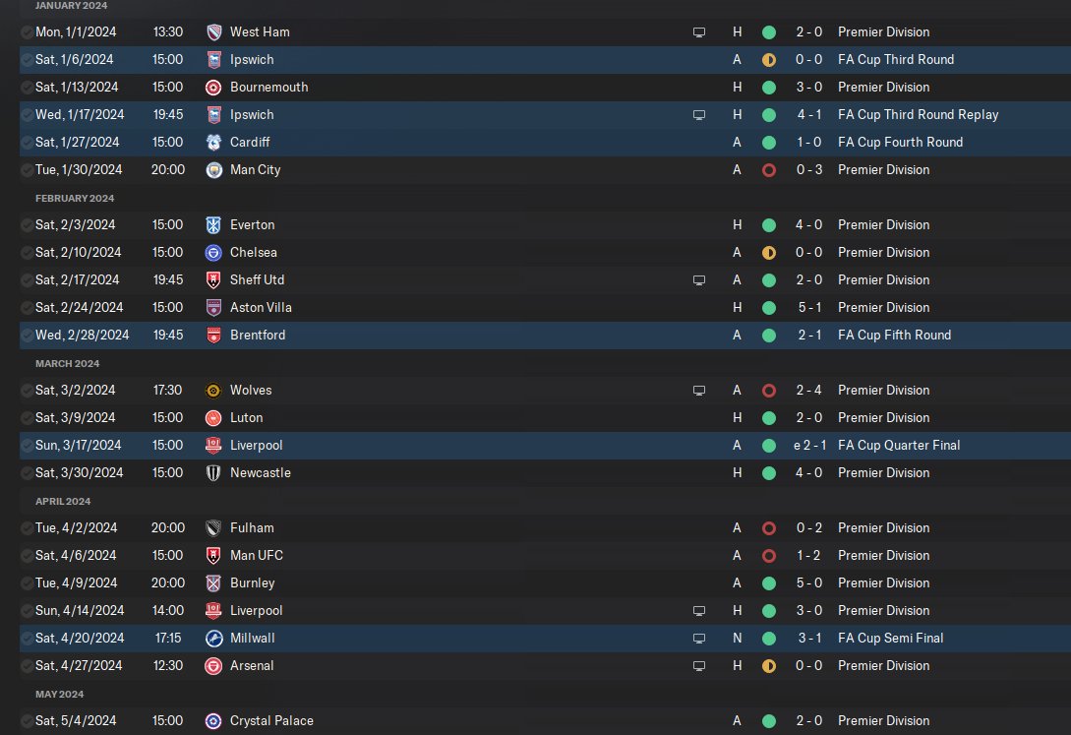Viewport: 1071px width, 735px height.
Task: Click the Everton club badge
Action: pyautogui.click(x=213, y=225)
